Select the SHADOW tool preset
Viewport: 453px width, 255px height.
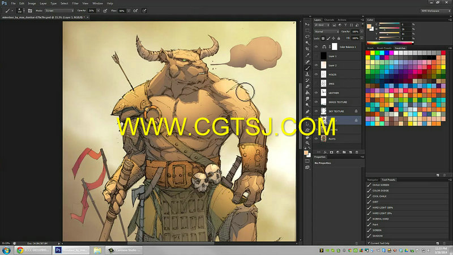click(x=407, y=236)
